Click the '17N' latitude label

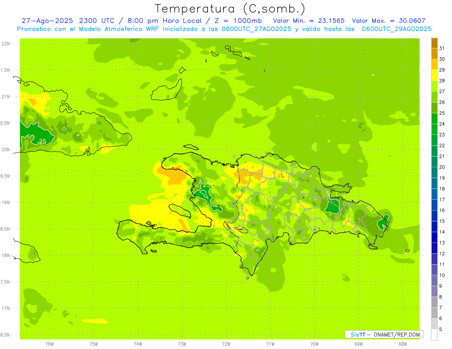tap(6, 308)
